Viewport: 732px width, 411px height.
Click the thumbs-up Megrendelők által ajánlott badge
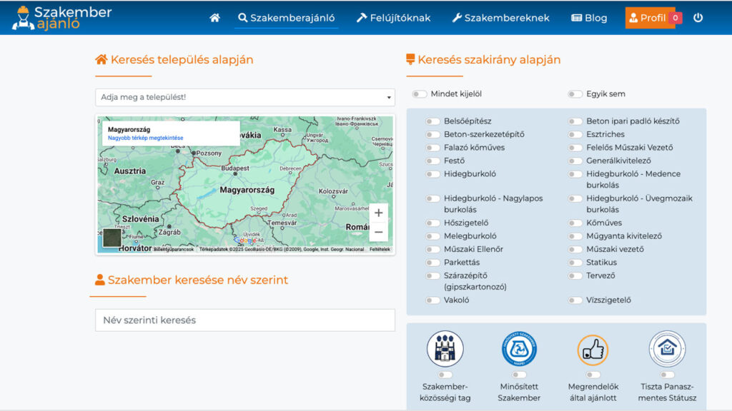(593, 350)
